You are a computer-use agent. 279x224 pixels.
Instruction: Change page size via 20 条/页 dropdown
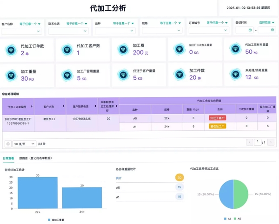24,144
